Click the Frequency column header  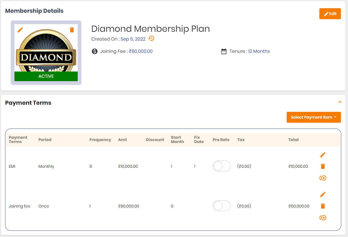coord(100,140)
